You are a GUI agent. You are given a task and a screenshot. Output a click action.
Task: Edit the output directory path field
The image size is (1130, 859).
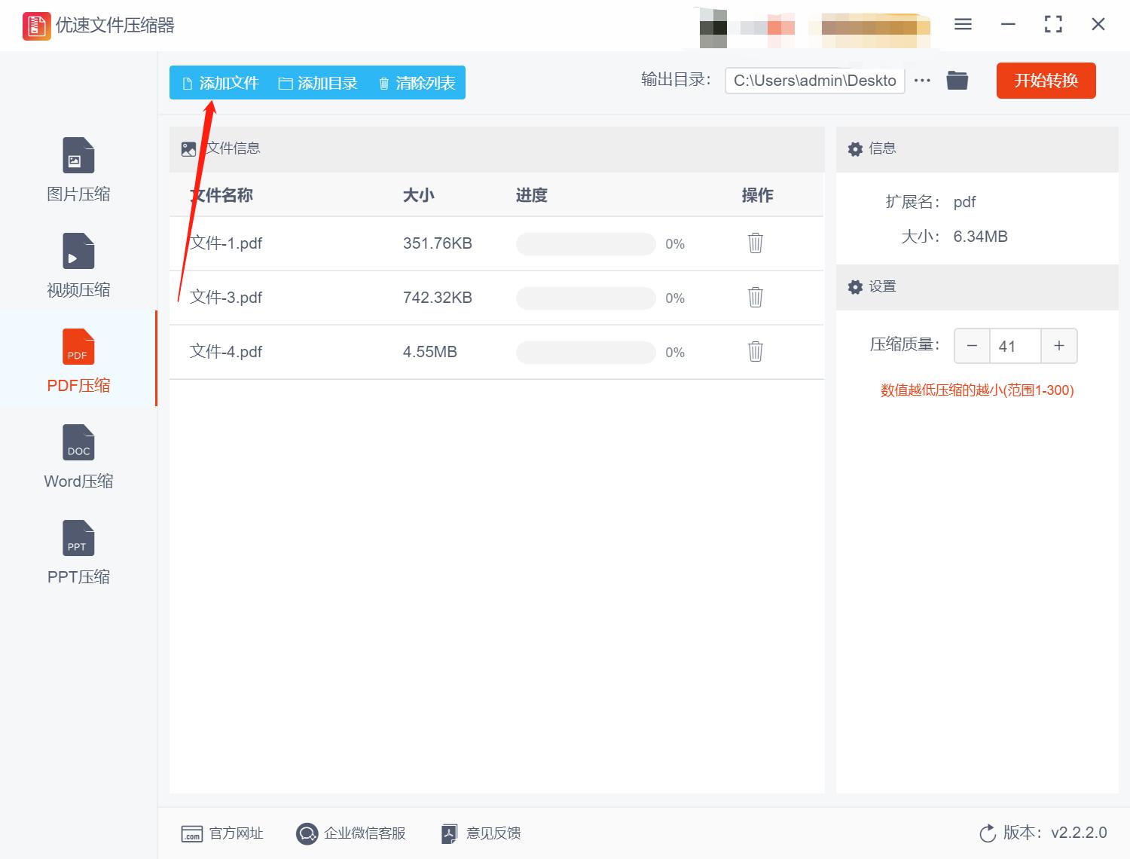tap(814, 80)
